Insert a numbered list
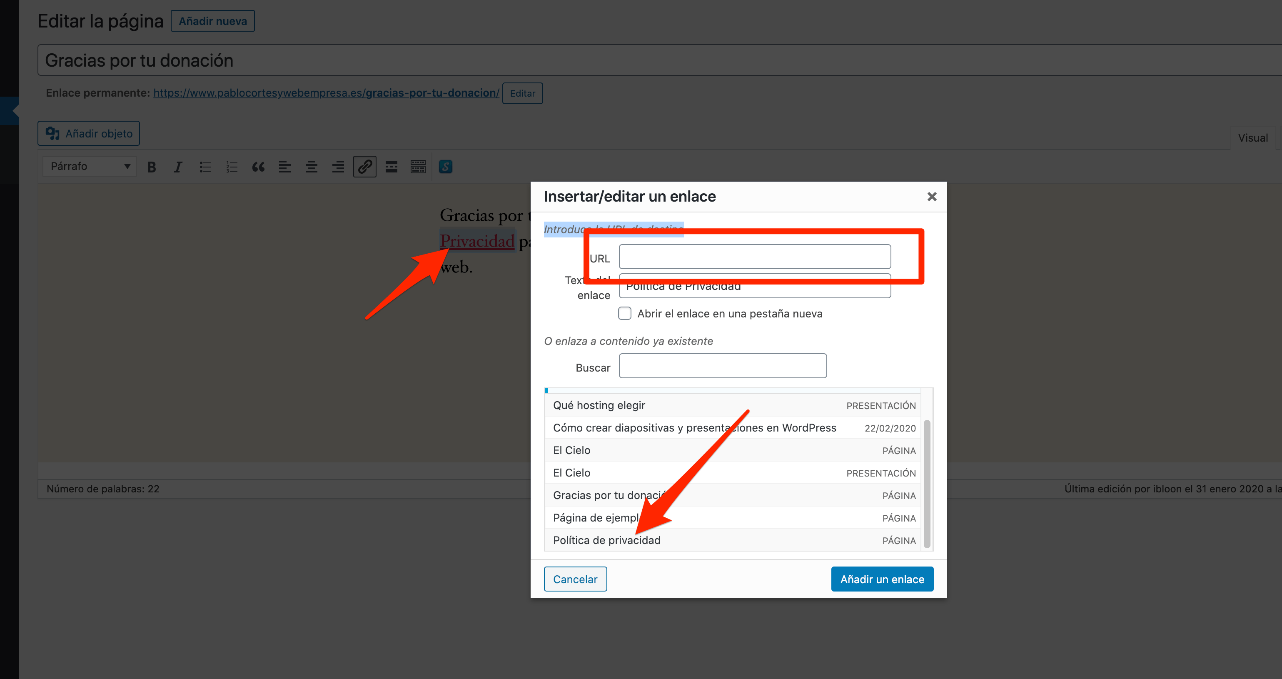Image resolution: width=1282 pixels, height=679 pixels. [232, 167]
